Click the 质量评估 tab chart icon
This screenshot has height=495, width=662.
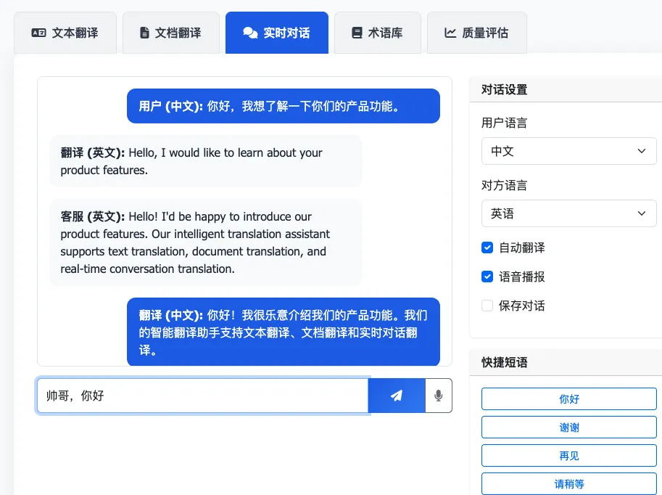point(450,33)
